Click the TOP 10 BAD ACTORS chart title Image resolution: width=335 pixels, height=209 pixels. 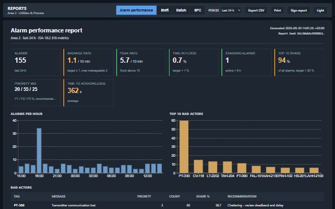point(186,114)
